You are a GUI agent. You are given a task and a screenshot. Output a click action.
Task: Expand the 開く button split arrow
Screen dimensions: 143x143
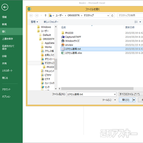click(x=134, y=100)
